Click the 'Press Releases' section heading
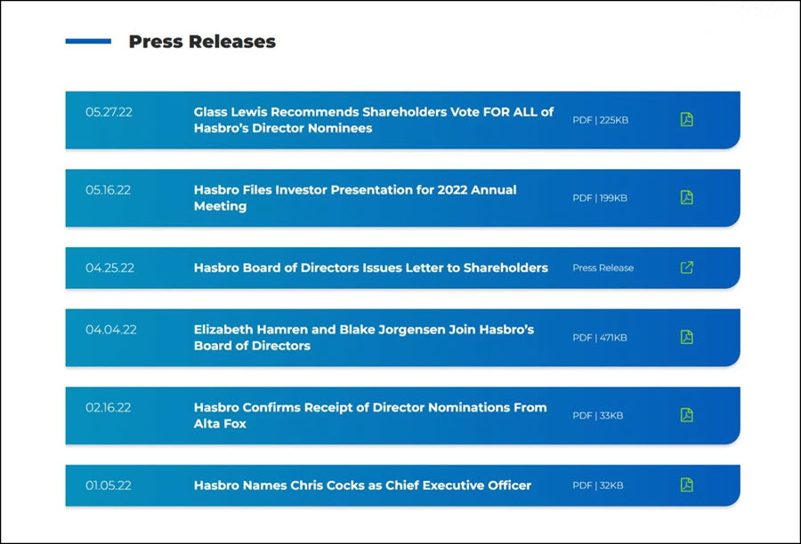This screenshot has height=544, width=801. click(x=202, y=42)
